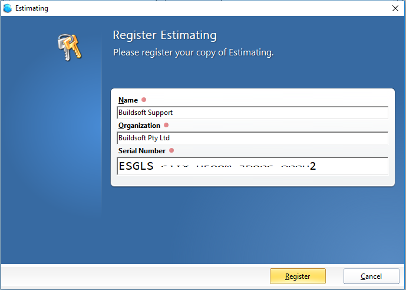406x290 pixels.
Task: Click the red required dot beside Name
Action: pos(144,100)
